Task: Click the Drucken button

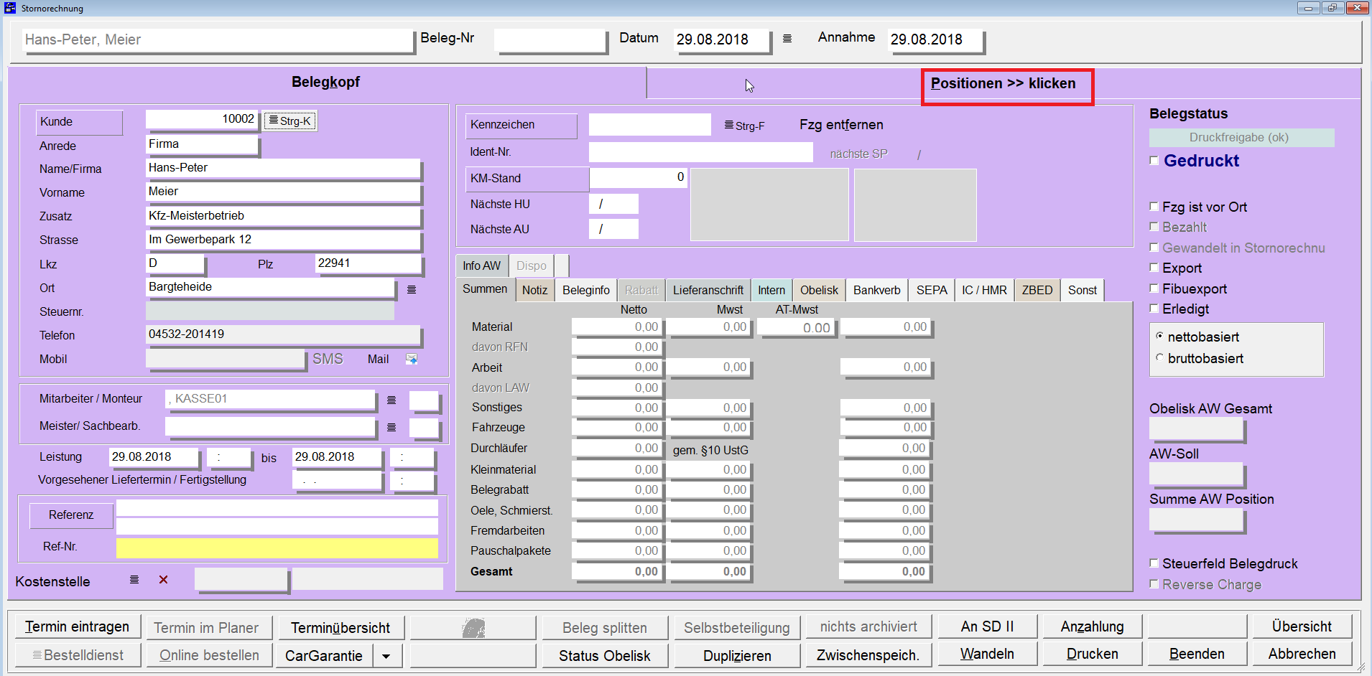Action: pyautogui.click(x=1092, y=654)
